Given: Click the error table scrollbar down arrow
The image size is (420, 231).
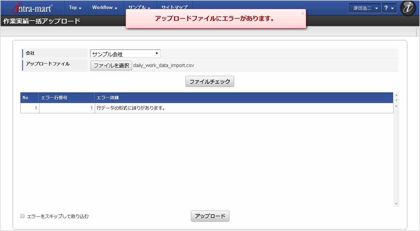Looking at the screenshot, I should 396,204.
